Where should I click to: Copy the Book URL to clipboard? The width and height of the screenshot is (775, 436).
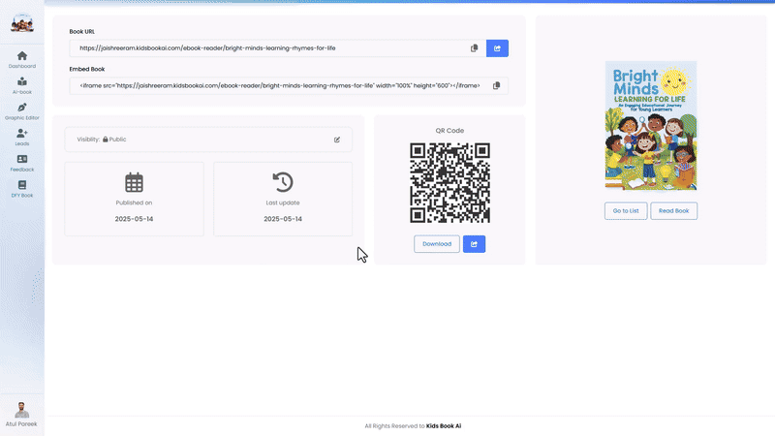474,47
